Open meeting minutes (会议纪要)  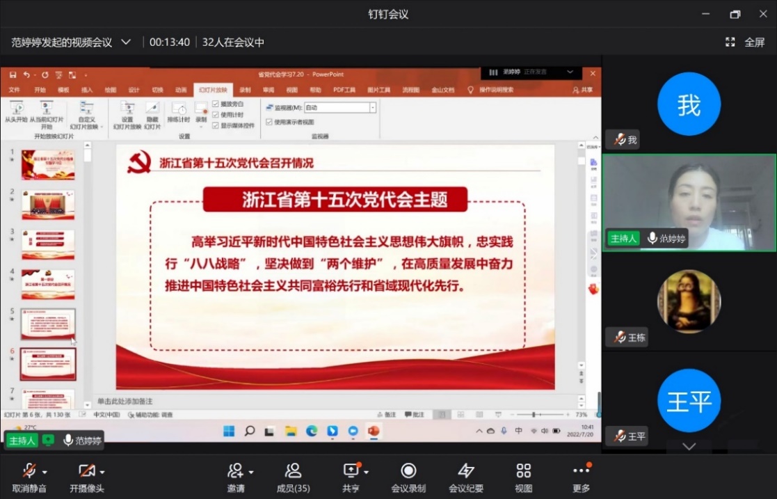tap(465, 471)
